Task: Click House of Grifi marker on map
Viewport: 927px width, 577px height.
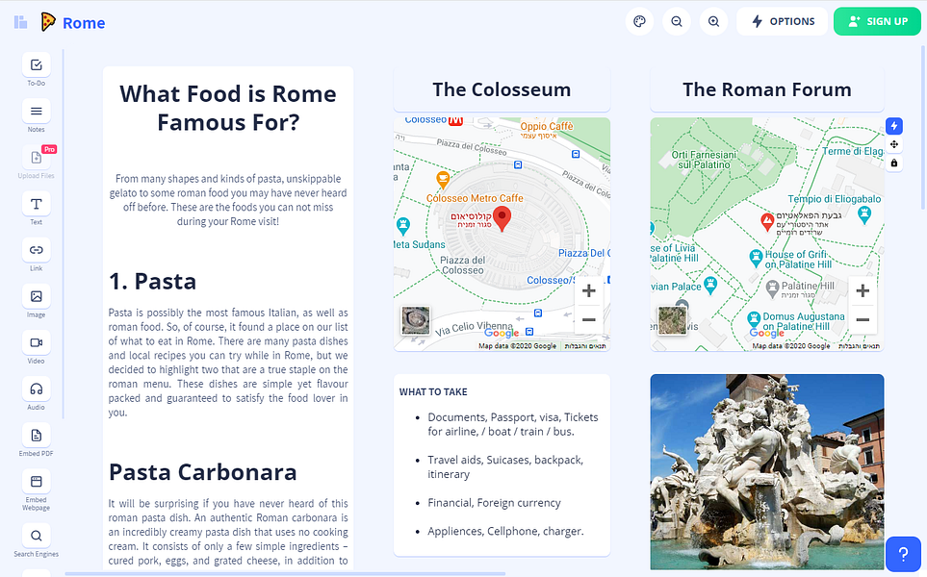Action: pos(756,258)
